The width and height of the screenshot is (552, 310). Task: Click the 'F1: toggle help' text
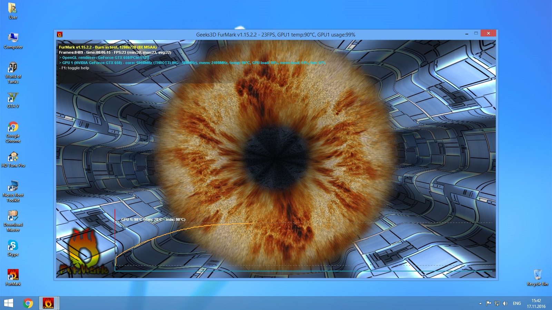tap(74, 68)
